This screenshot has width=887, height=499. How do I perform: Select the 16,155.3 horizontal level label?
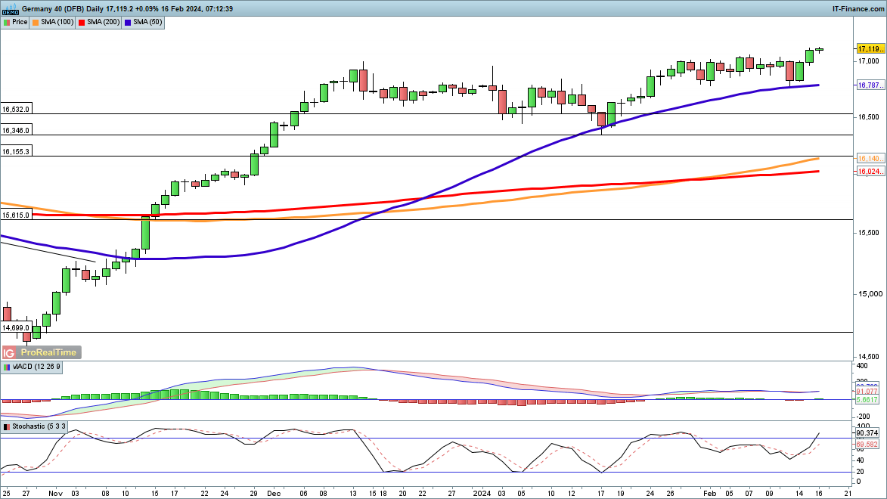16,151
